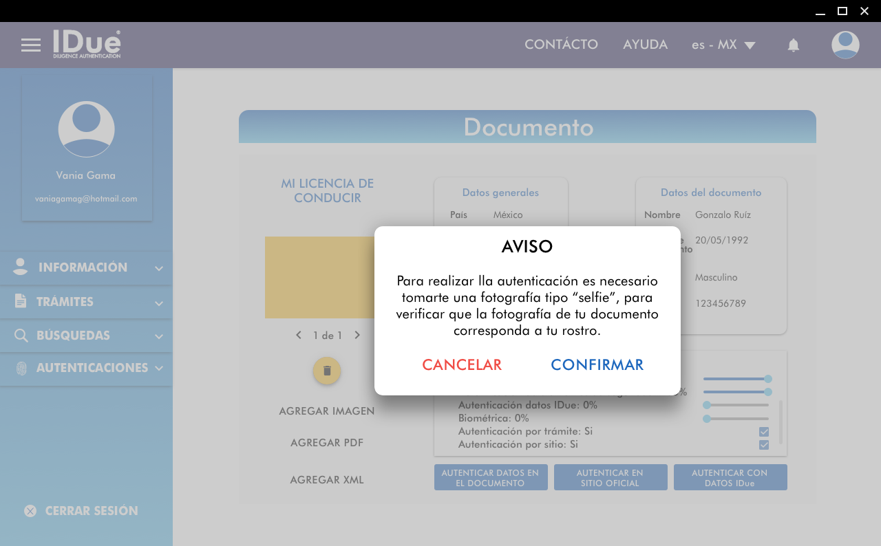Click the Cerrar Sesión X icon

30,511
